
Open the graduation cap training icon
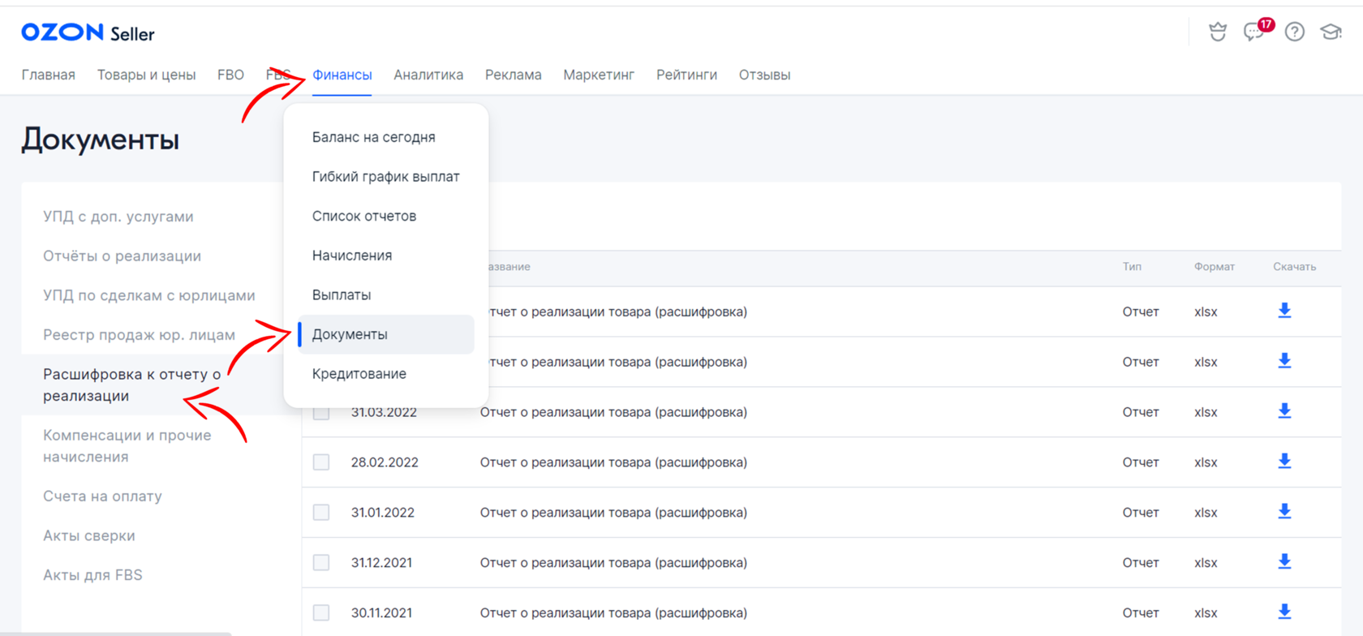(1331, 32)
